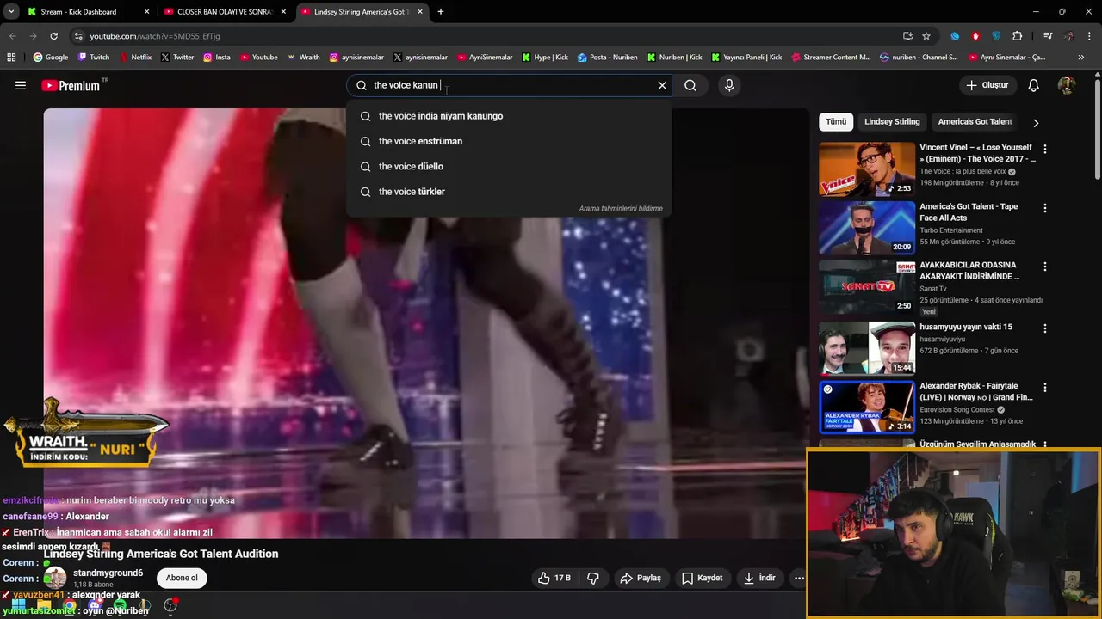Click the page vertical scrollbar

point(1097,129)
